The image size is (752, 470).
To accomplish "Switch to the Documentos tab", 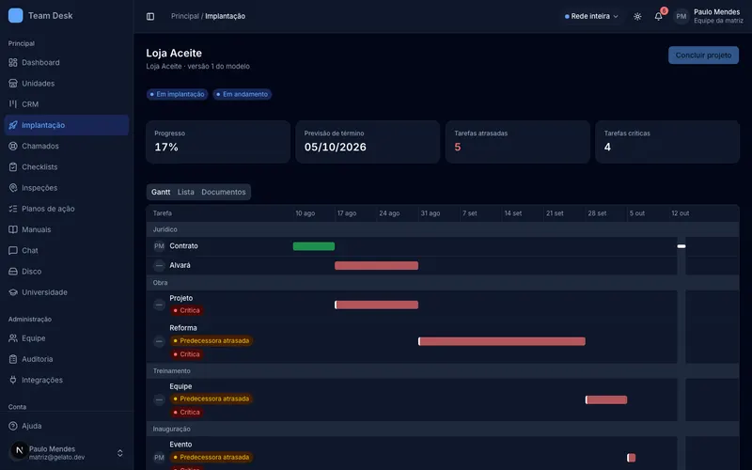I will [224, 192].
